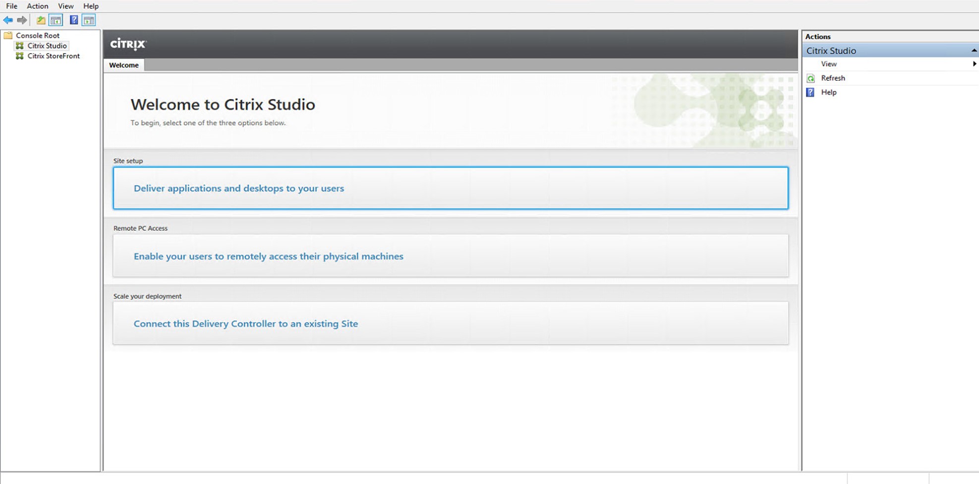Toggle Show/Hide Action Pane toolbar icon
The width and height of the screenshot is (979, 484).
coord(89,20)
